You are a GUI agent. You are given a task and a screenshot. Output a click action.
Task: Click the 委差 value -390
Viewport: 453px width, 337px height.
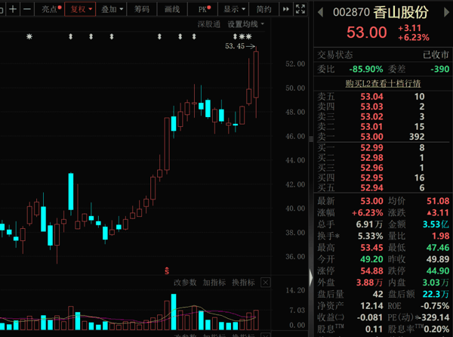(x=440, y=70)
